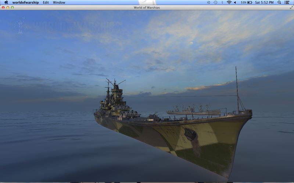Image resolution: width=294 pixels, height=183 pixels.
Task: Open the Apple menu
Action: (x=6, y=3)
